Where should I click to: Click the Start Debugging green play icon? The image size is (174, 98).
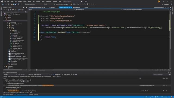[x=55, y=4]
